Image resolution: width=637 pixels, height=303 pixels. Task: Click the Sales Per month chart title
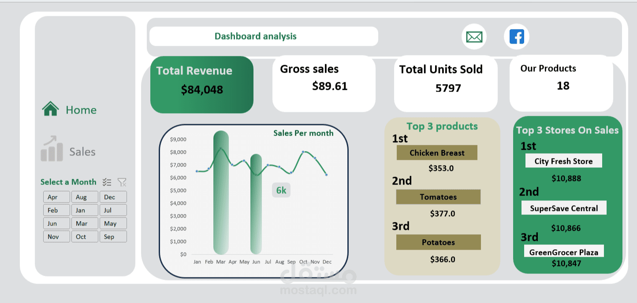[x=303, y=133]
